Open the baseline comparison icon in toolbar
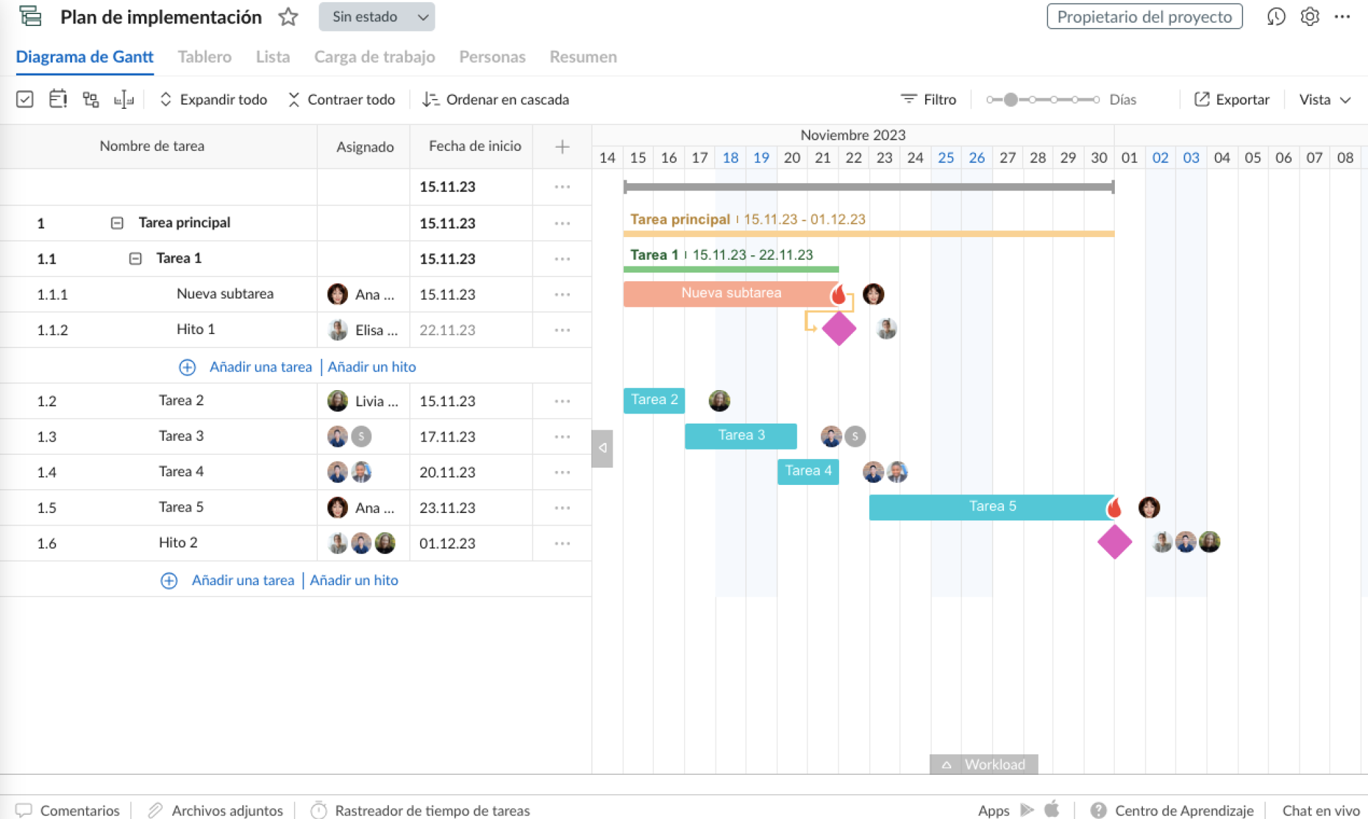1368x819 pixels. [x=124, y=99]
